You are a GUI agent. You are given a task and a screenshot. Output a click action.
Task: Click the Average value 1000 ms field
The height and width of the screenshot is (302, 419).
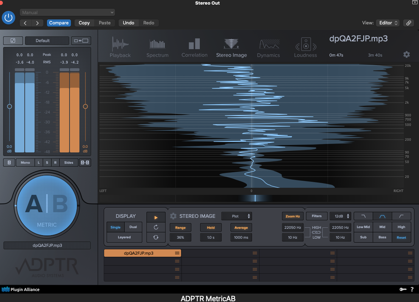[241, 238]
